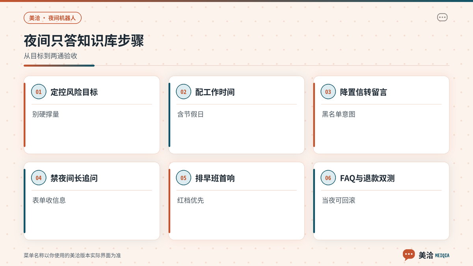473x266 pixels.
Task: Click the chat bubble icon at top right
Action: click(442, 17)
